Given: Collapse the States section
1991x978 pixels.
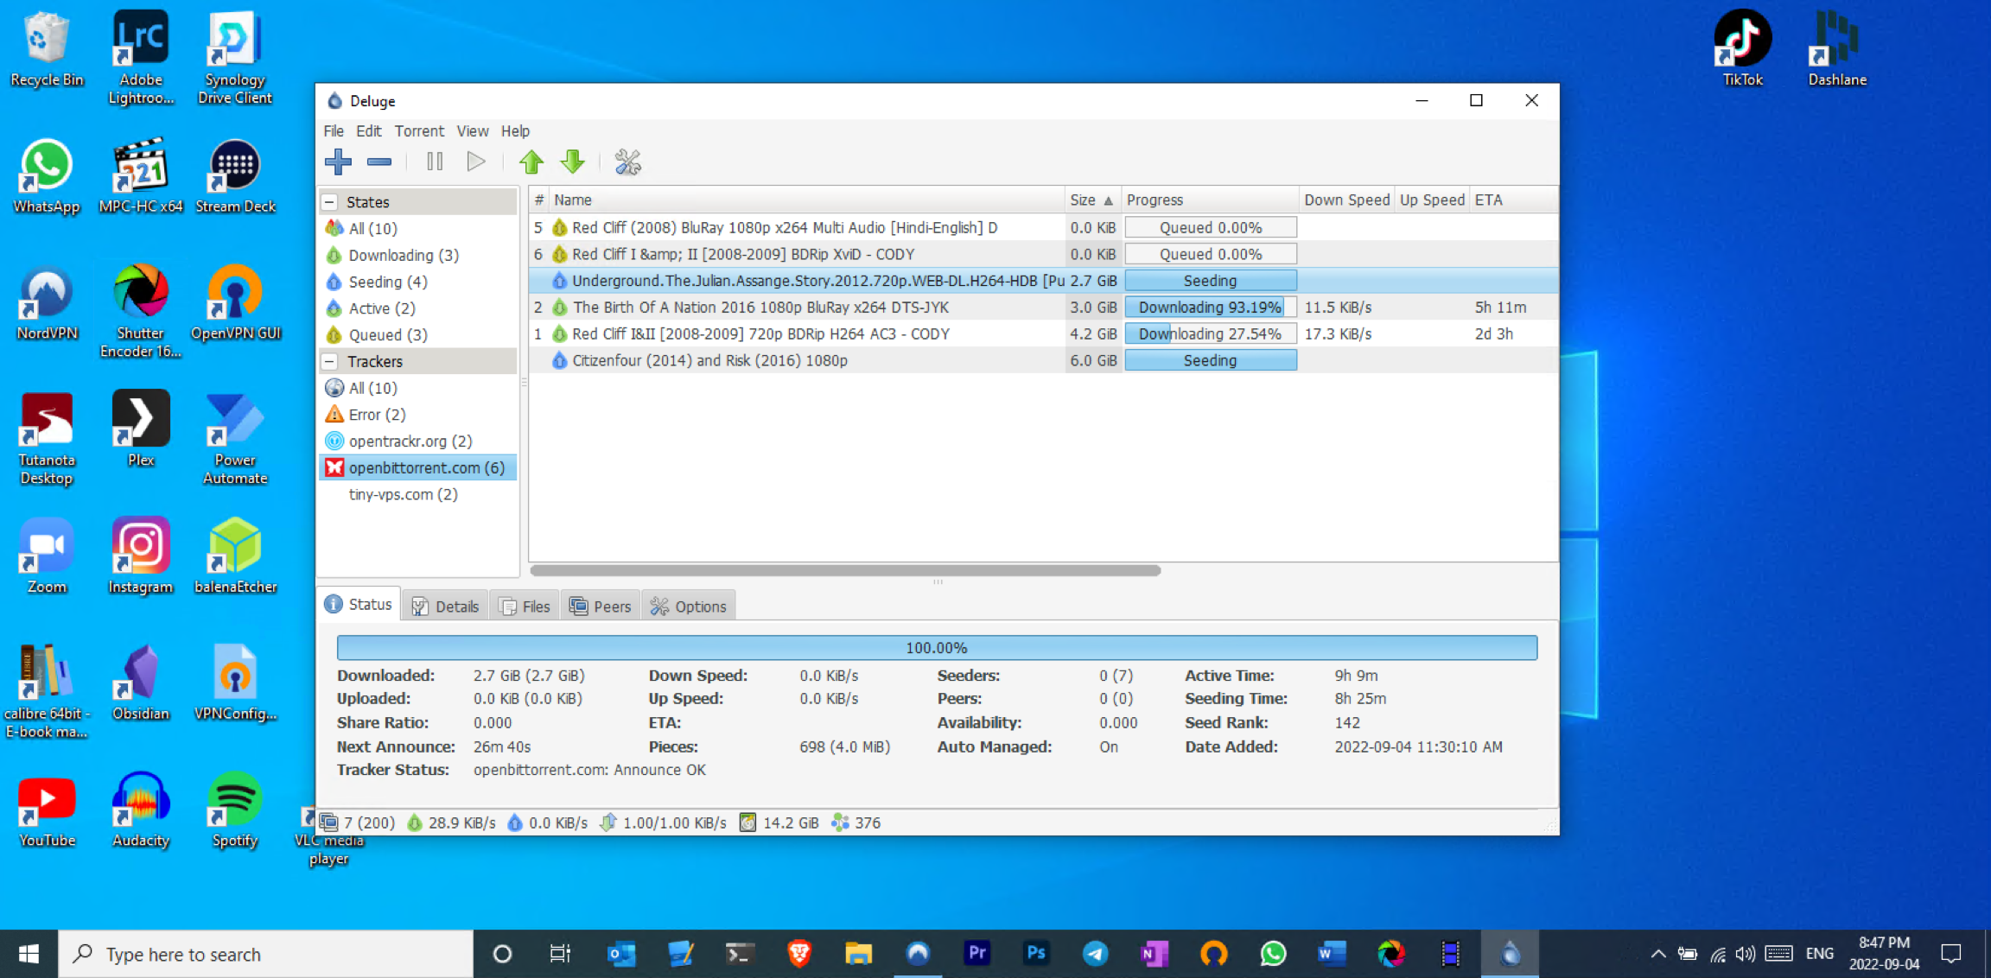Looking at the screenshot, I should (x=329, y=202).
